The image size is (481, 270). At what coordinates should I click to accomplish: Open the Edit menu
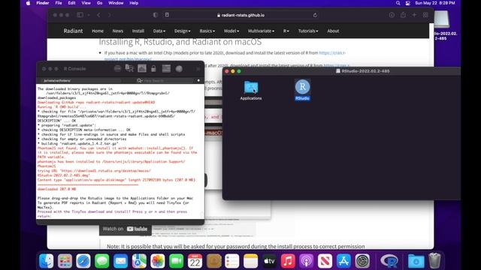(72, 3)
